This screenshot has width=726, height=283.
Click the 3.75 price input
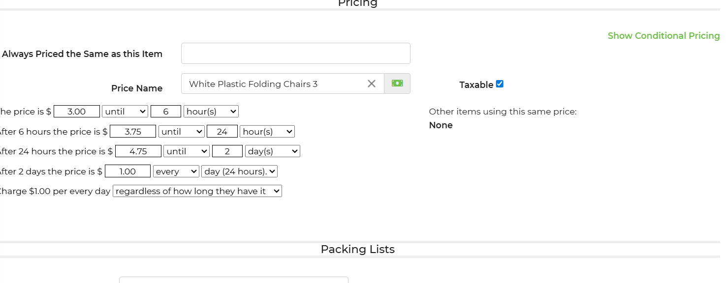coord(133,132)
